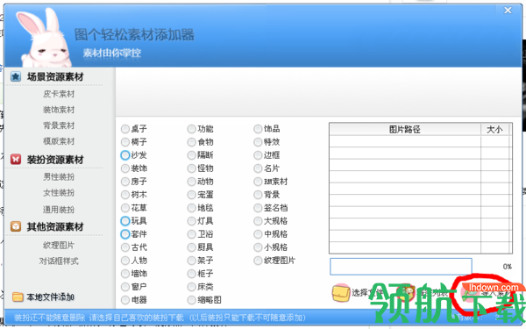Open 对话框样式 in the sidebar

59,261
